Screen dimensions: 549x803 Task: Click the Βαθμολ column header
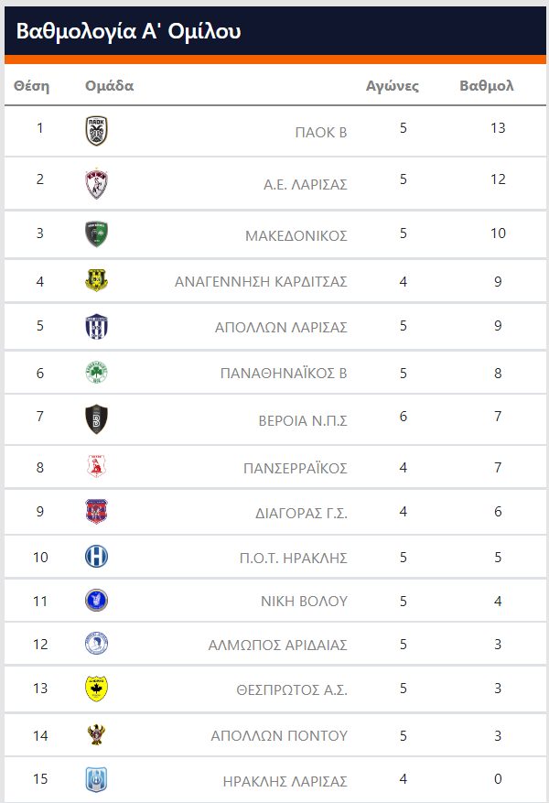tap(487, 85)
